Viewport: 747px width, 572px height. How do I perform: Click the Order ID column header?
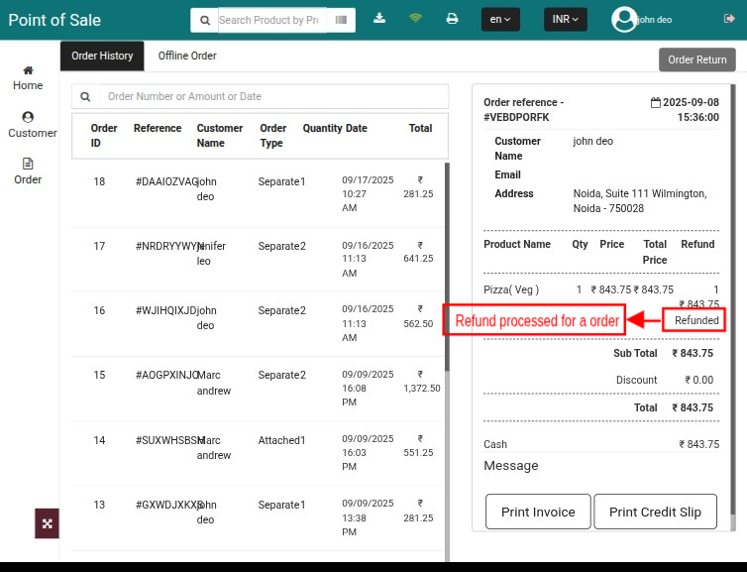click(104, 136)
